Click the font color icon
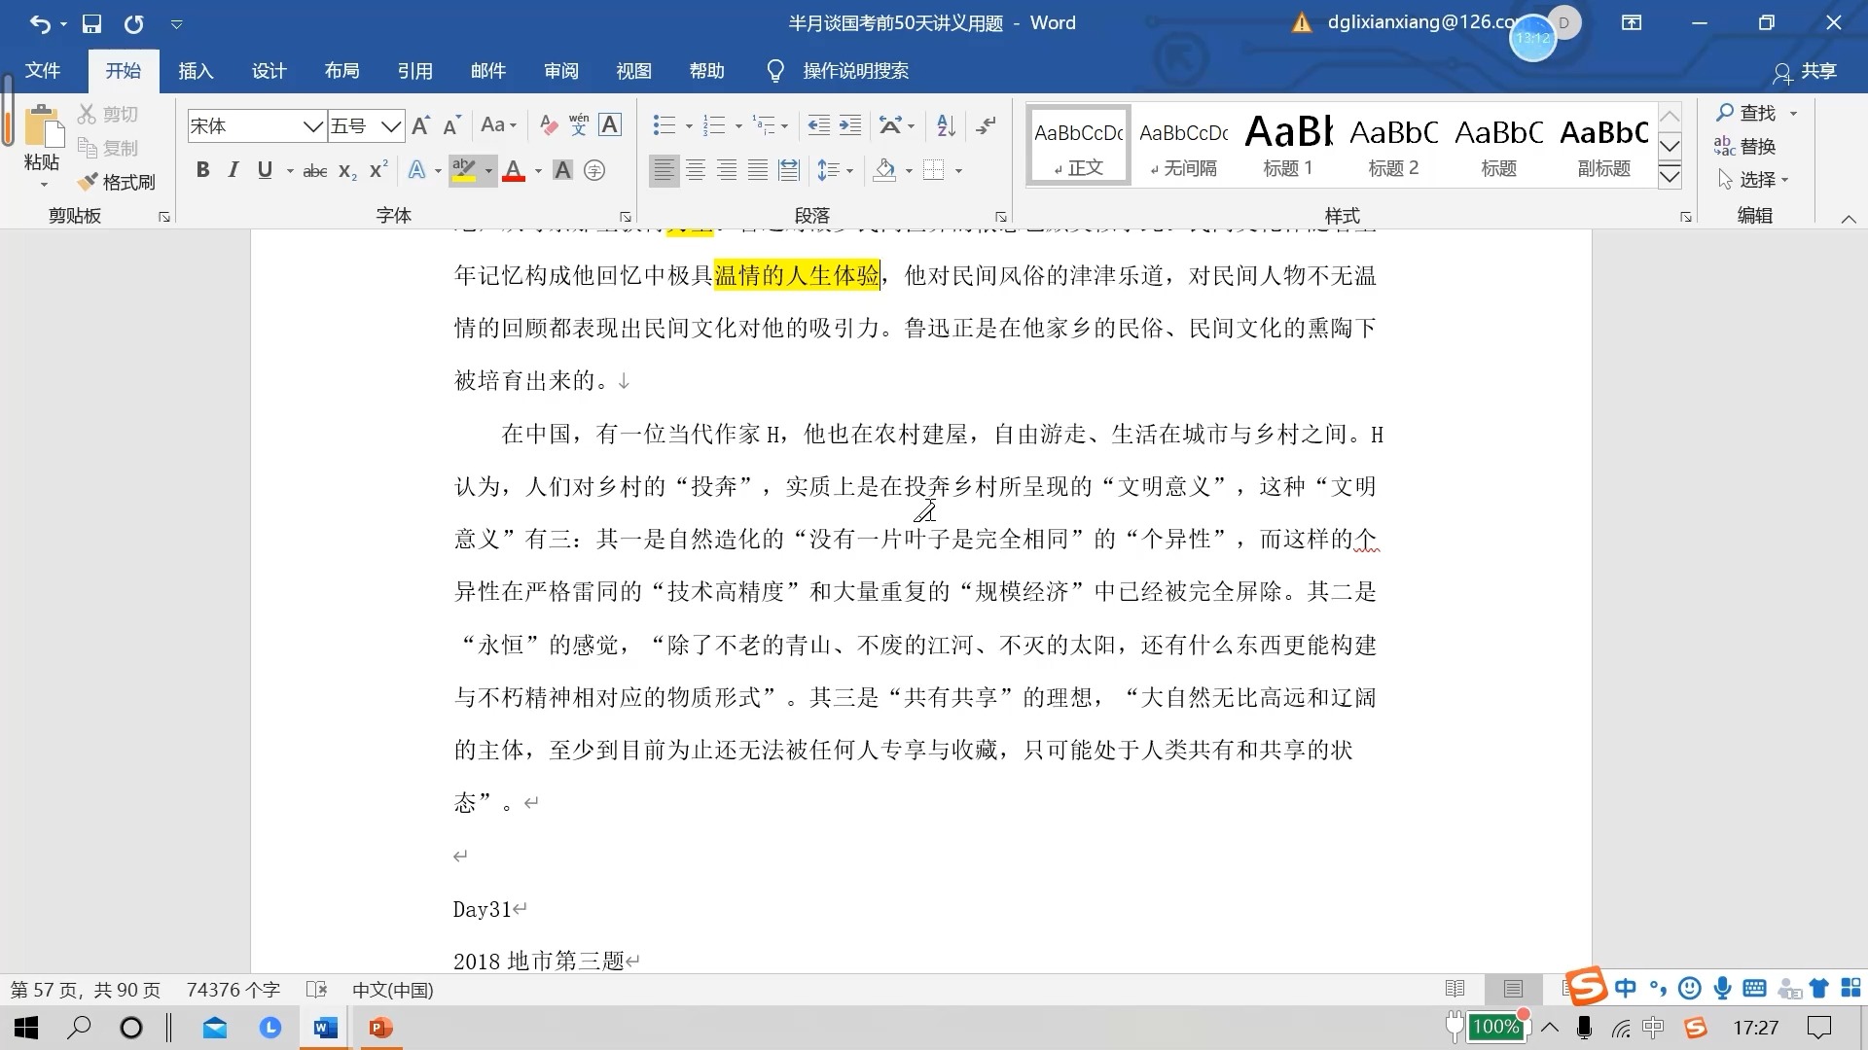Viewport: 1868px width, 1050px height. click(x=513, y=169)
